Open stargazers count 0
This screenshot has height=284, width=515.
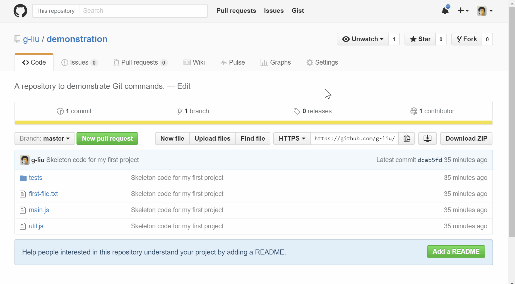441,39
